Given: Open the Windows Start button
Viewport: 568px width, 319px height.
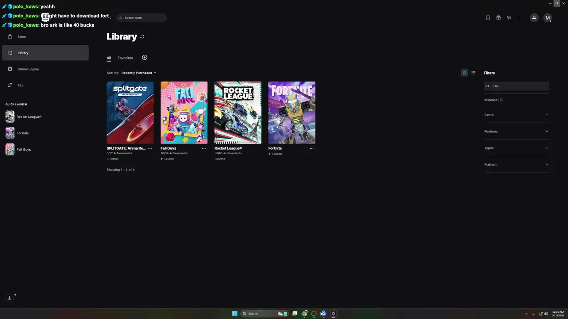Looking at the screenshot, I should (235, 314).
